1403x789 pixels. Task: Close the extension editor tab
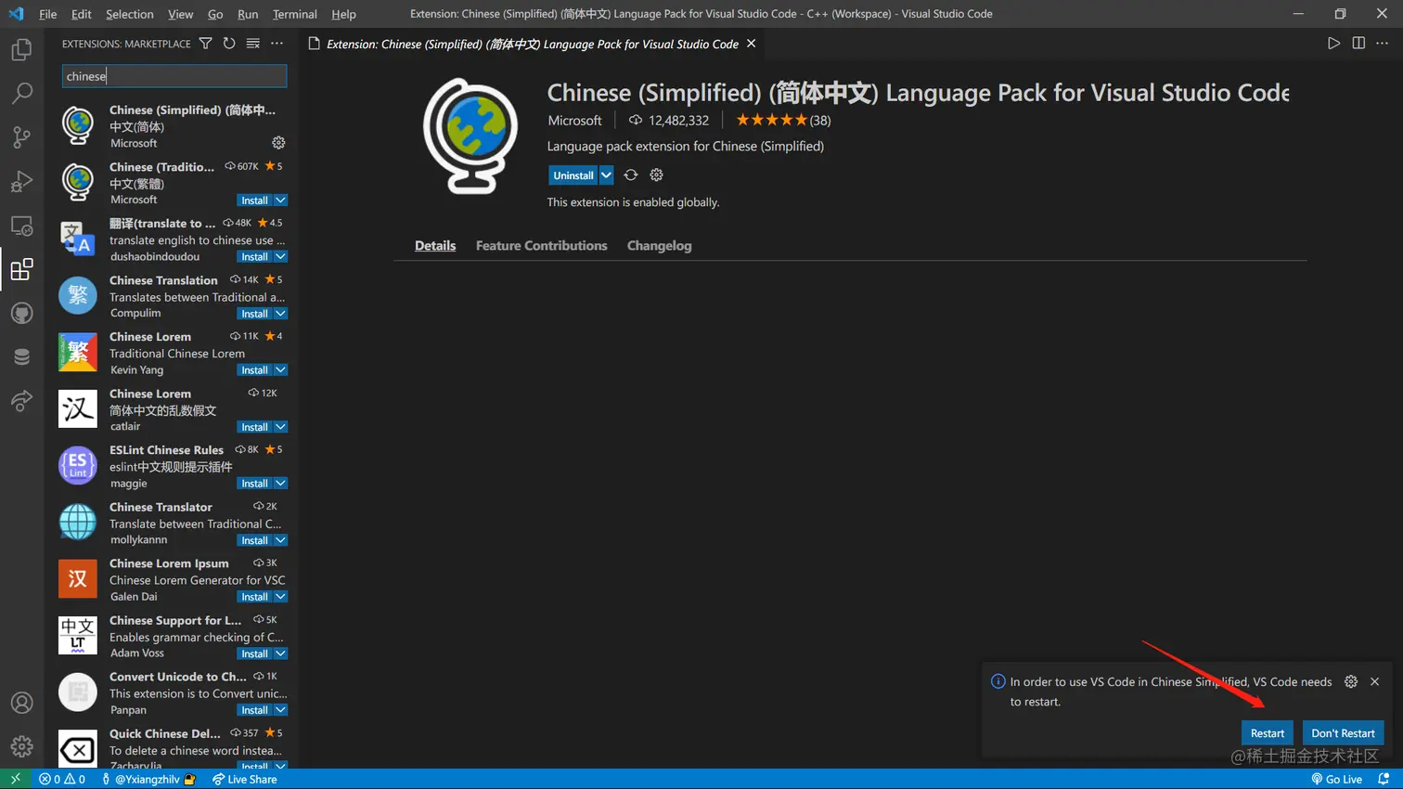pyautogui.click(x=752, y=44)
